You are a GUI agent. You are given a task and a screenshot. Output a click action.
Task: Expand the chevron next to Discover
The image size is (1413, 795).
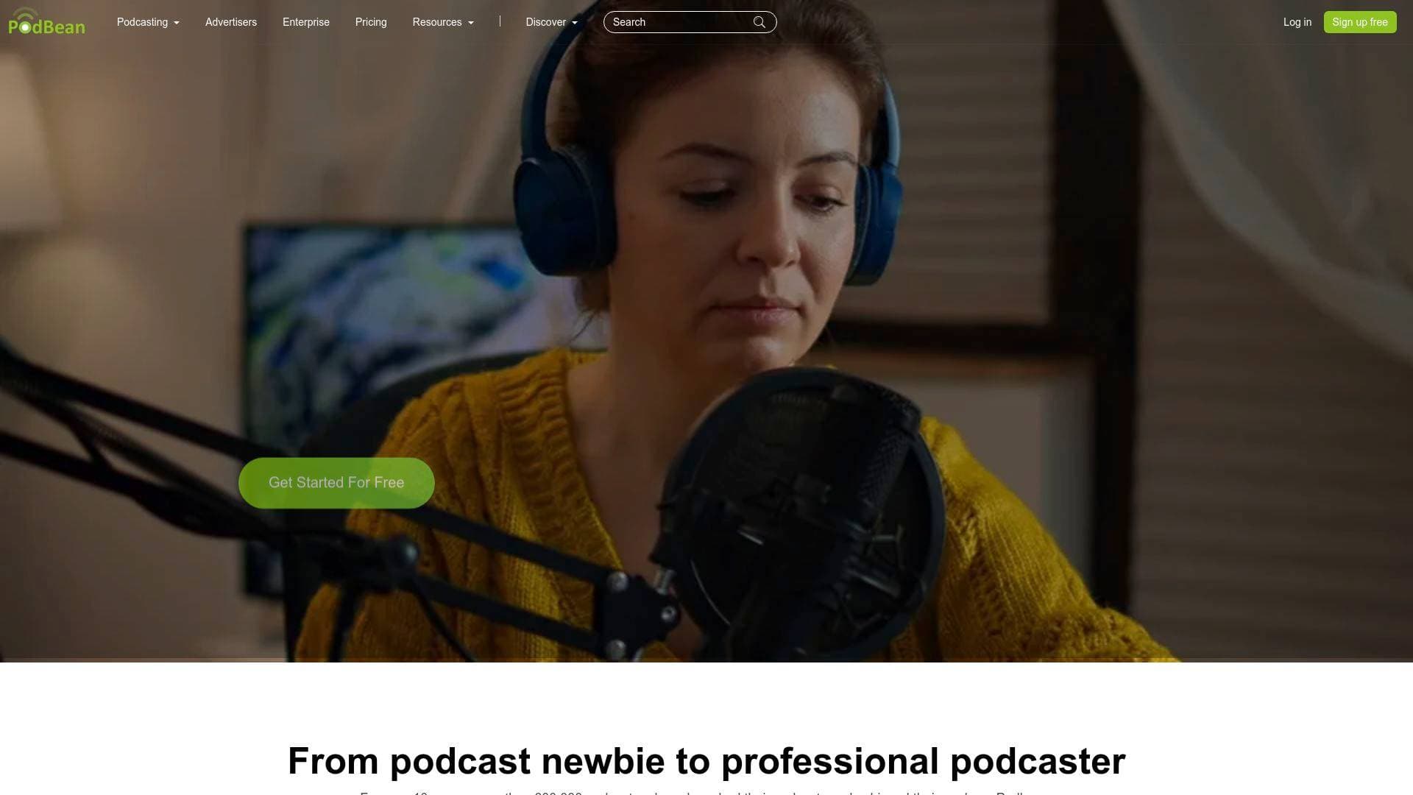click(576, 22)
